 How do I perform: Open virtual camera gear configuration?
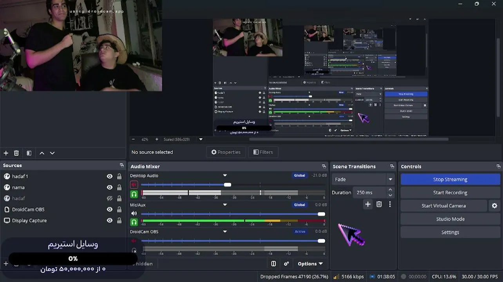pos(494,206)
